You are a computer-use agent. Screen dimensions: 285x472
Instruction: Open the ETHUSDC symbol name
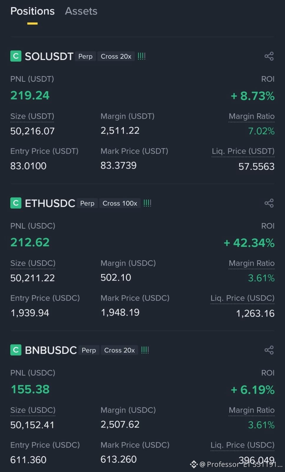(50, 203)
